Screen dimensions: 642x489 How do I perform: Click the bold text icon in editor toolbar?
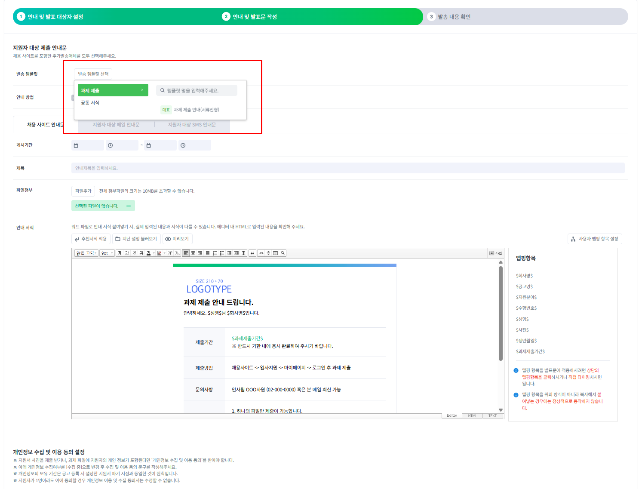pyautogui.click(x=120, y=253)
